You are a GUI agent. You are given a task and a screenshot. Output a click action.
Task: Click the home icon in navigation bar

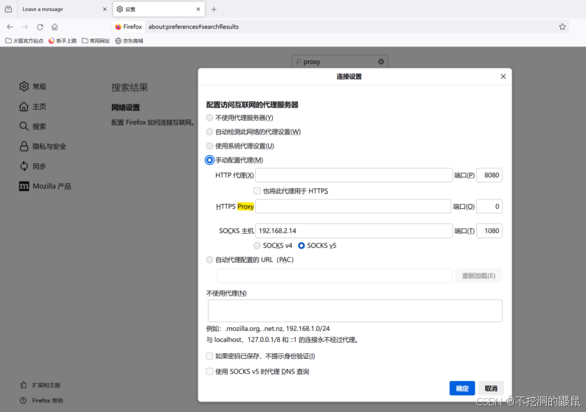tap(55, 26)
